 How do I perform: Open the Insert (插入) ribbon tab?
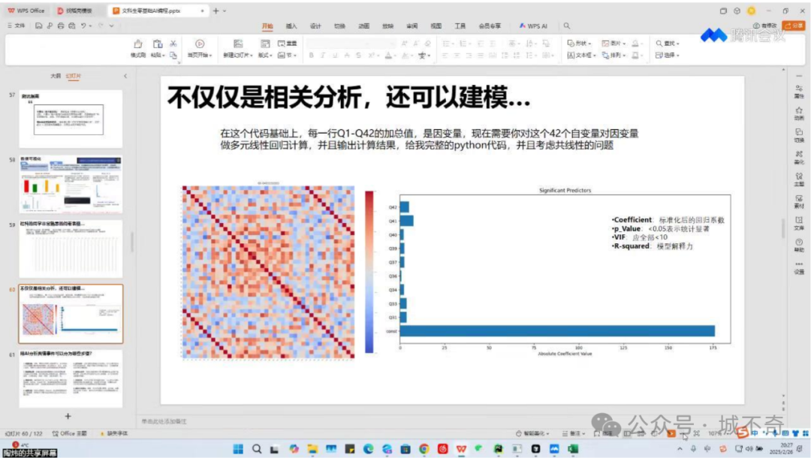tap(291, 26)
